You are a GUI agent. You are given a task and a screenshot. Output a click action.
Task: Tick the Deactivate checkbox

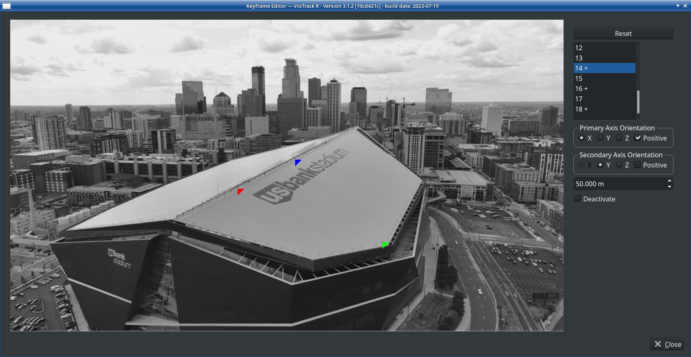(x=577, y=199)
